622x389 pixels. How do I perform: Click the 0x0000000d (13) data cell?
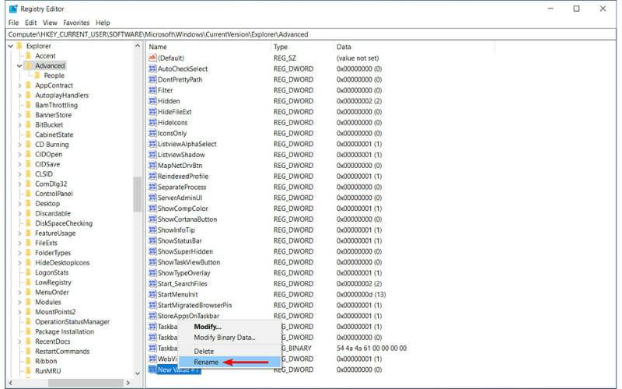coord(361,295)
